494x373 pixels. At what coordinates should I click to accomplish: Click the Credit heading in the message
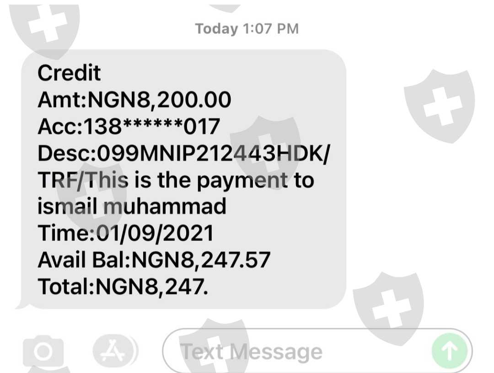[69, 73]
